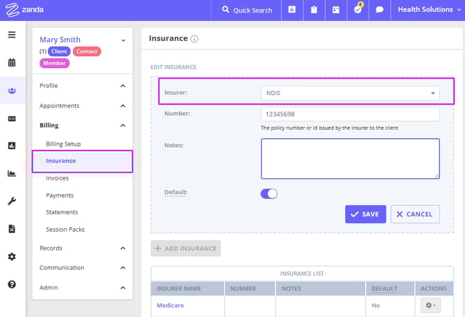This screenshot has height=317, width=465.
Task: Toggle the Default insurance switch
Action: click(x=269, y=194)
